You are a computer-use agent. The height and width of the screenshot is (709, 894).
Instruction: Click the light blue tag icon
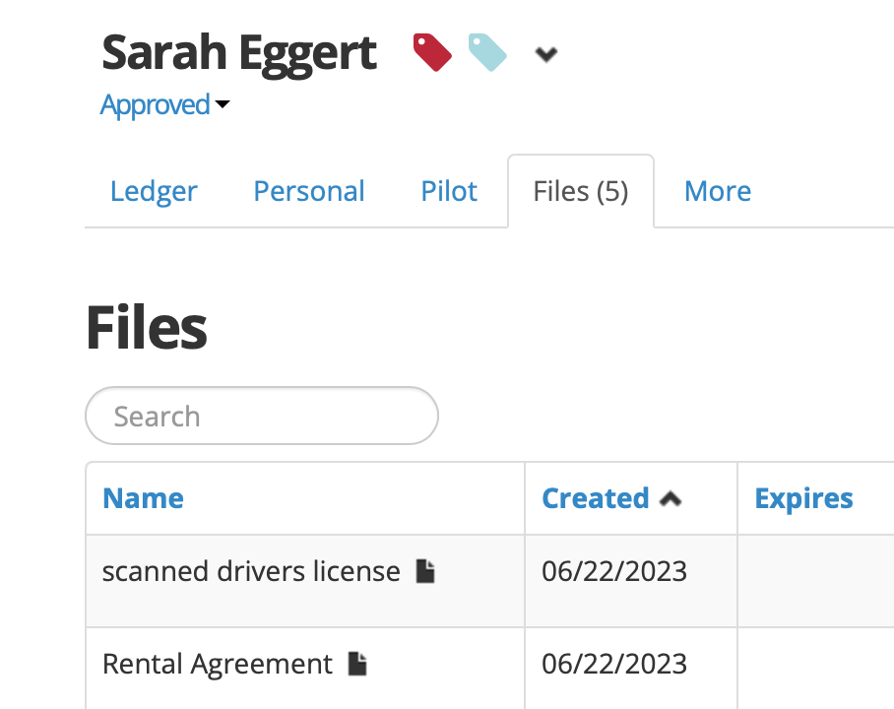point(487,52)
